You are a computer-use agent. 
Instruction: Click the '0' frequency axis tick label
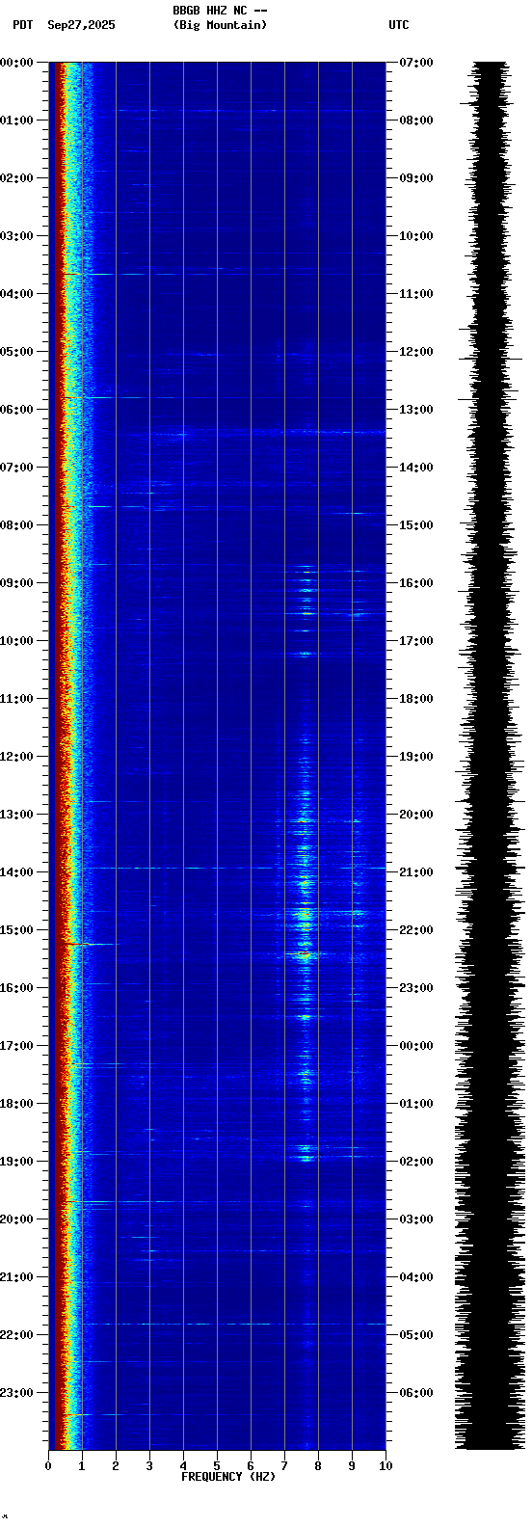(48, 1466)
